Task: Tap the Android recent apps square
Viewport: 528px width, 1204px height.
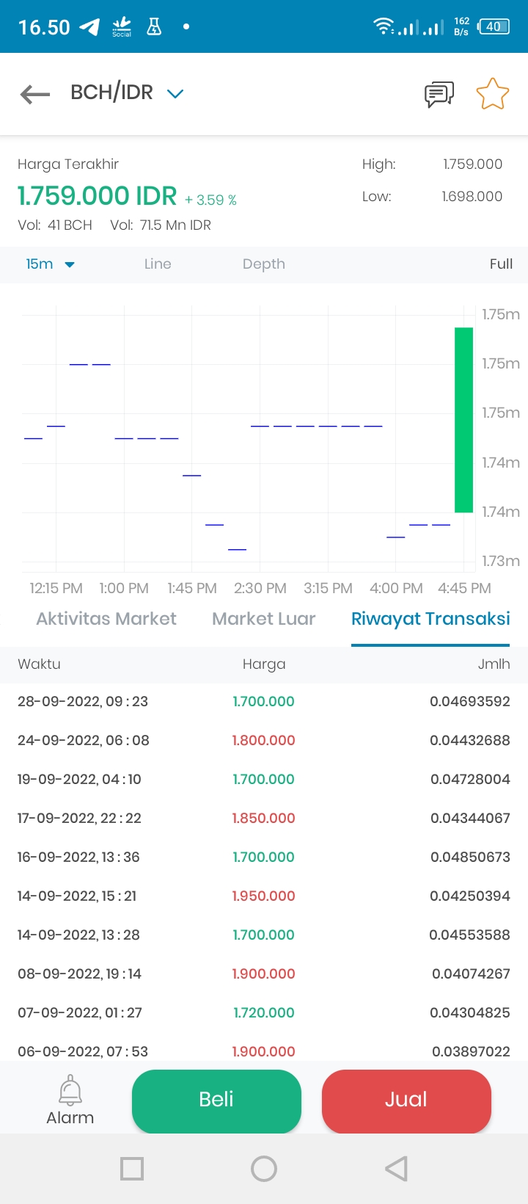Action: pos(132,1169)
